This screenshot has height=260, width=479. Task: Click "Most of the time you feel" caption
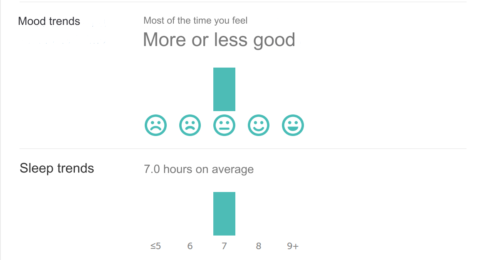[195, 20]
